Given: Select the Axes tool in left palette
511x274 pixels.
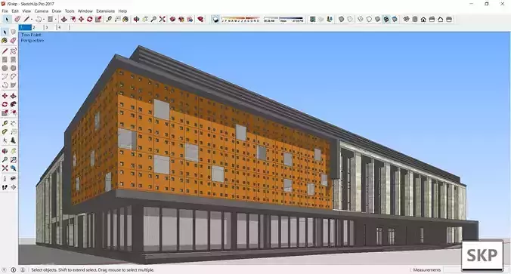Looking at the screenshot, I should (5, 140).
